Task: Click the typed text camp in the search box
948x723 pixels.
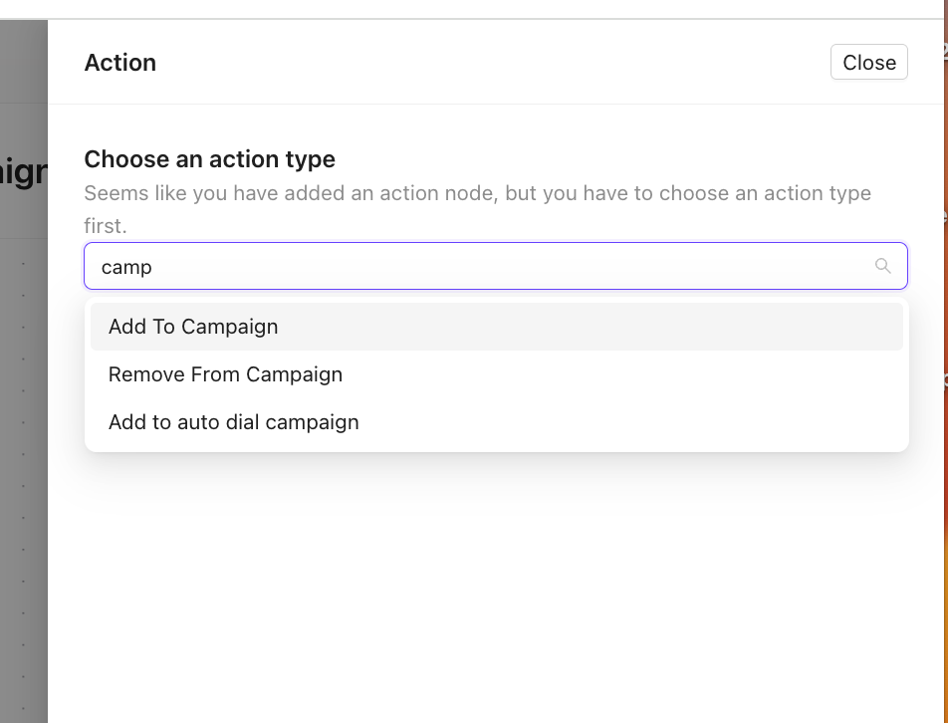Action: 124,266
